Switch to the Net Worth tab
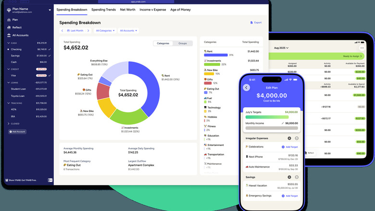Viewport: 375px width, 211px height. coord(127,10)
